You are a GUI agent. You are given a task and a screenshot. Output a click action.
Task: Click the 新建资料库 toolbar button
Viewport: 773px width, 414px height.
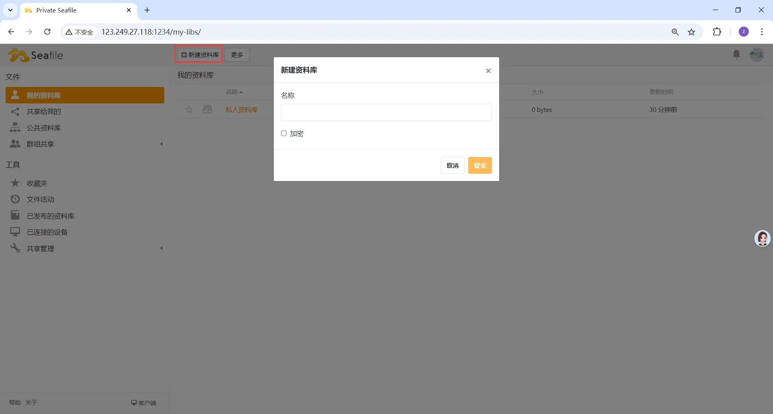(200, 55)
